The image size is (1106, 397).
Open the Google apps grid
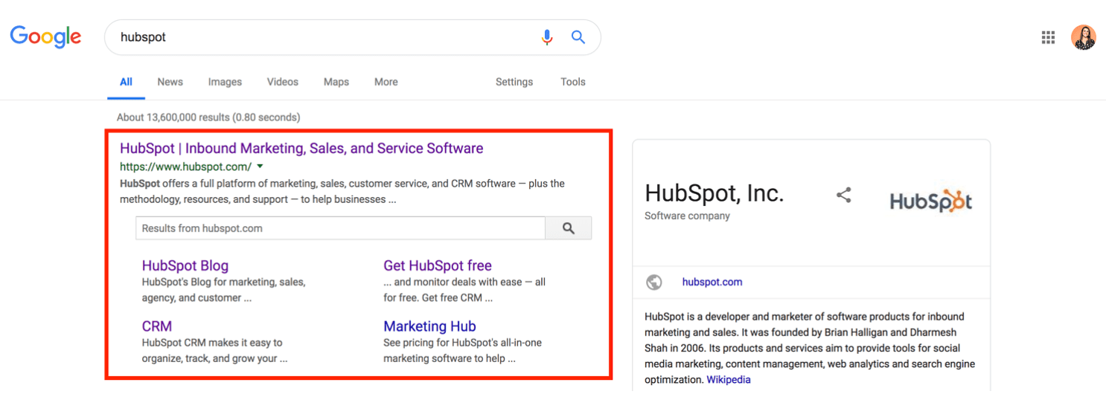point(1048,37)
